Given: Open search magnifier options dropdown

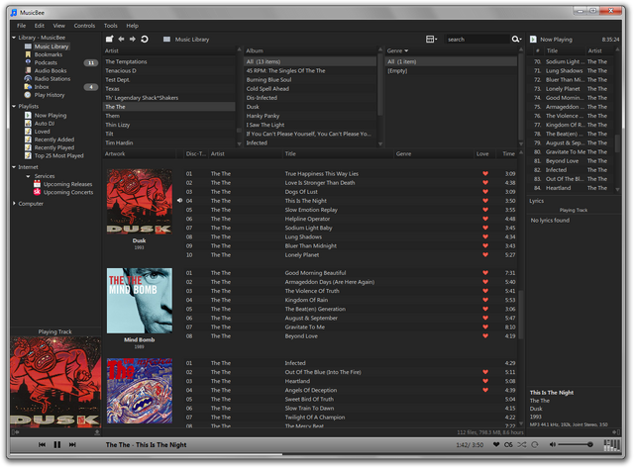Looking at the screenshot, I should click(x=517, y=40).
